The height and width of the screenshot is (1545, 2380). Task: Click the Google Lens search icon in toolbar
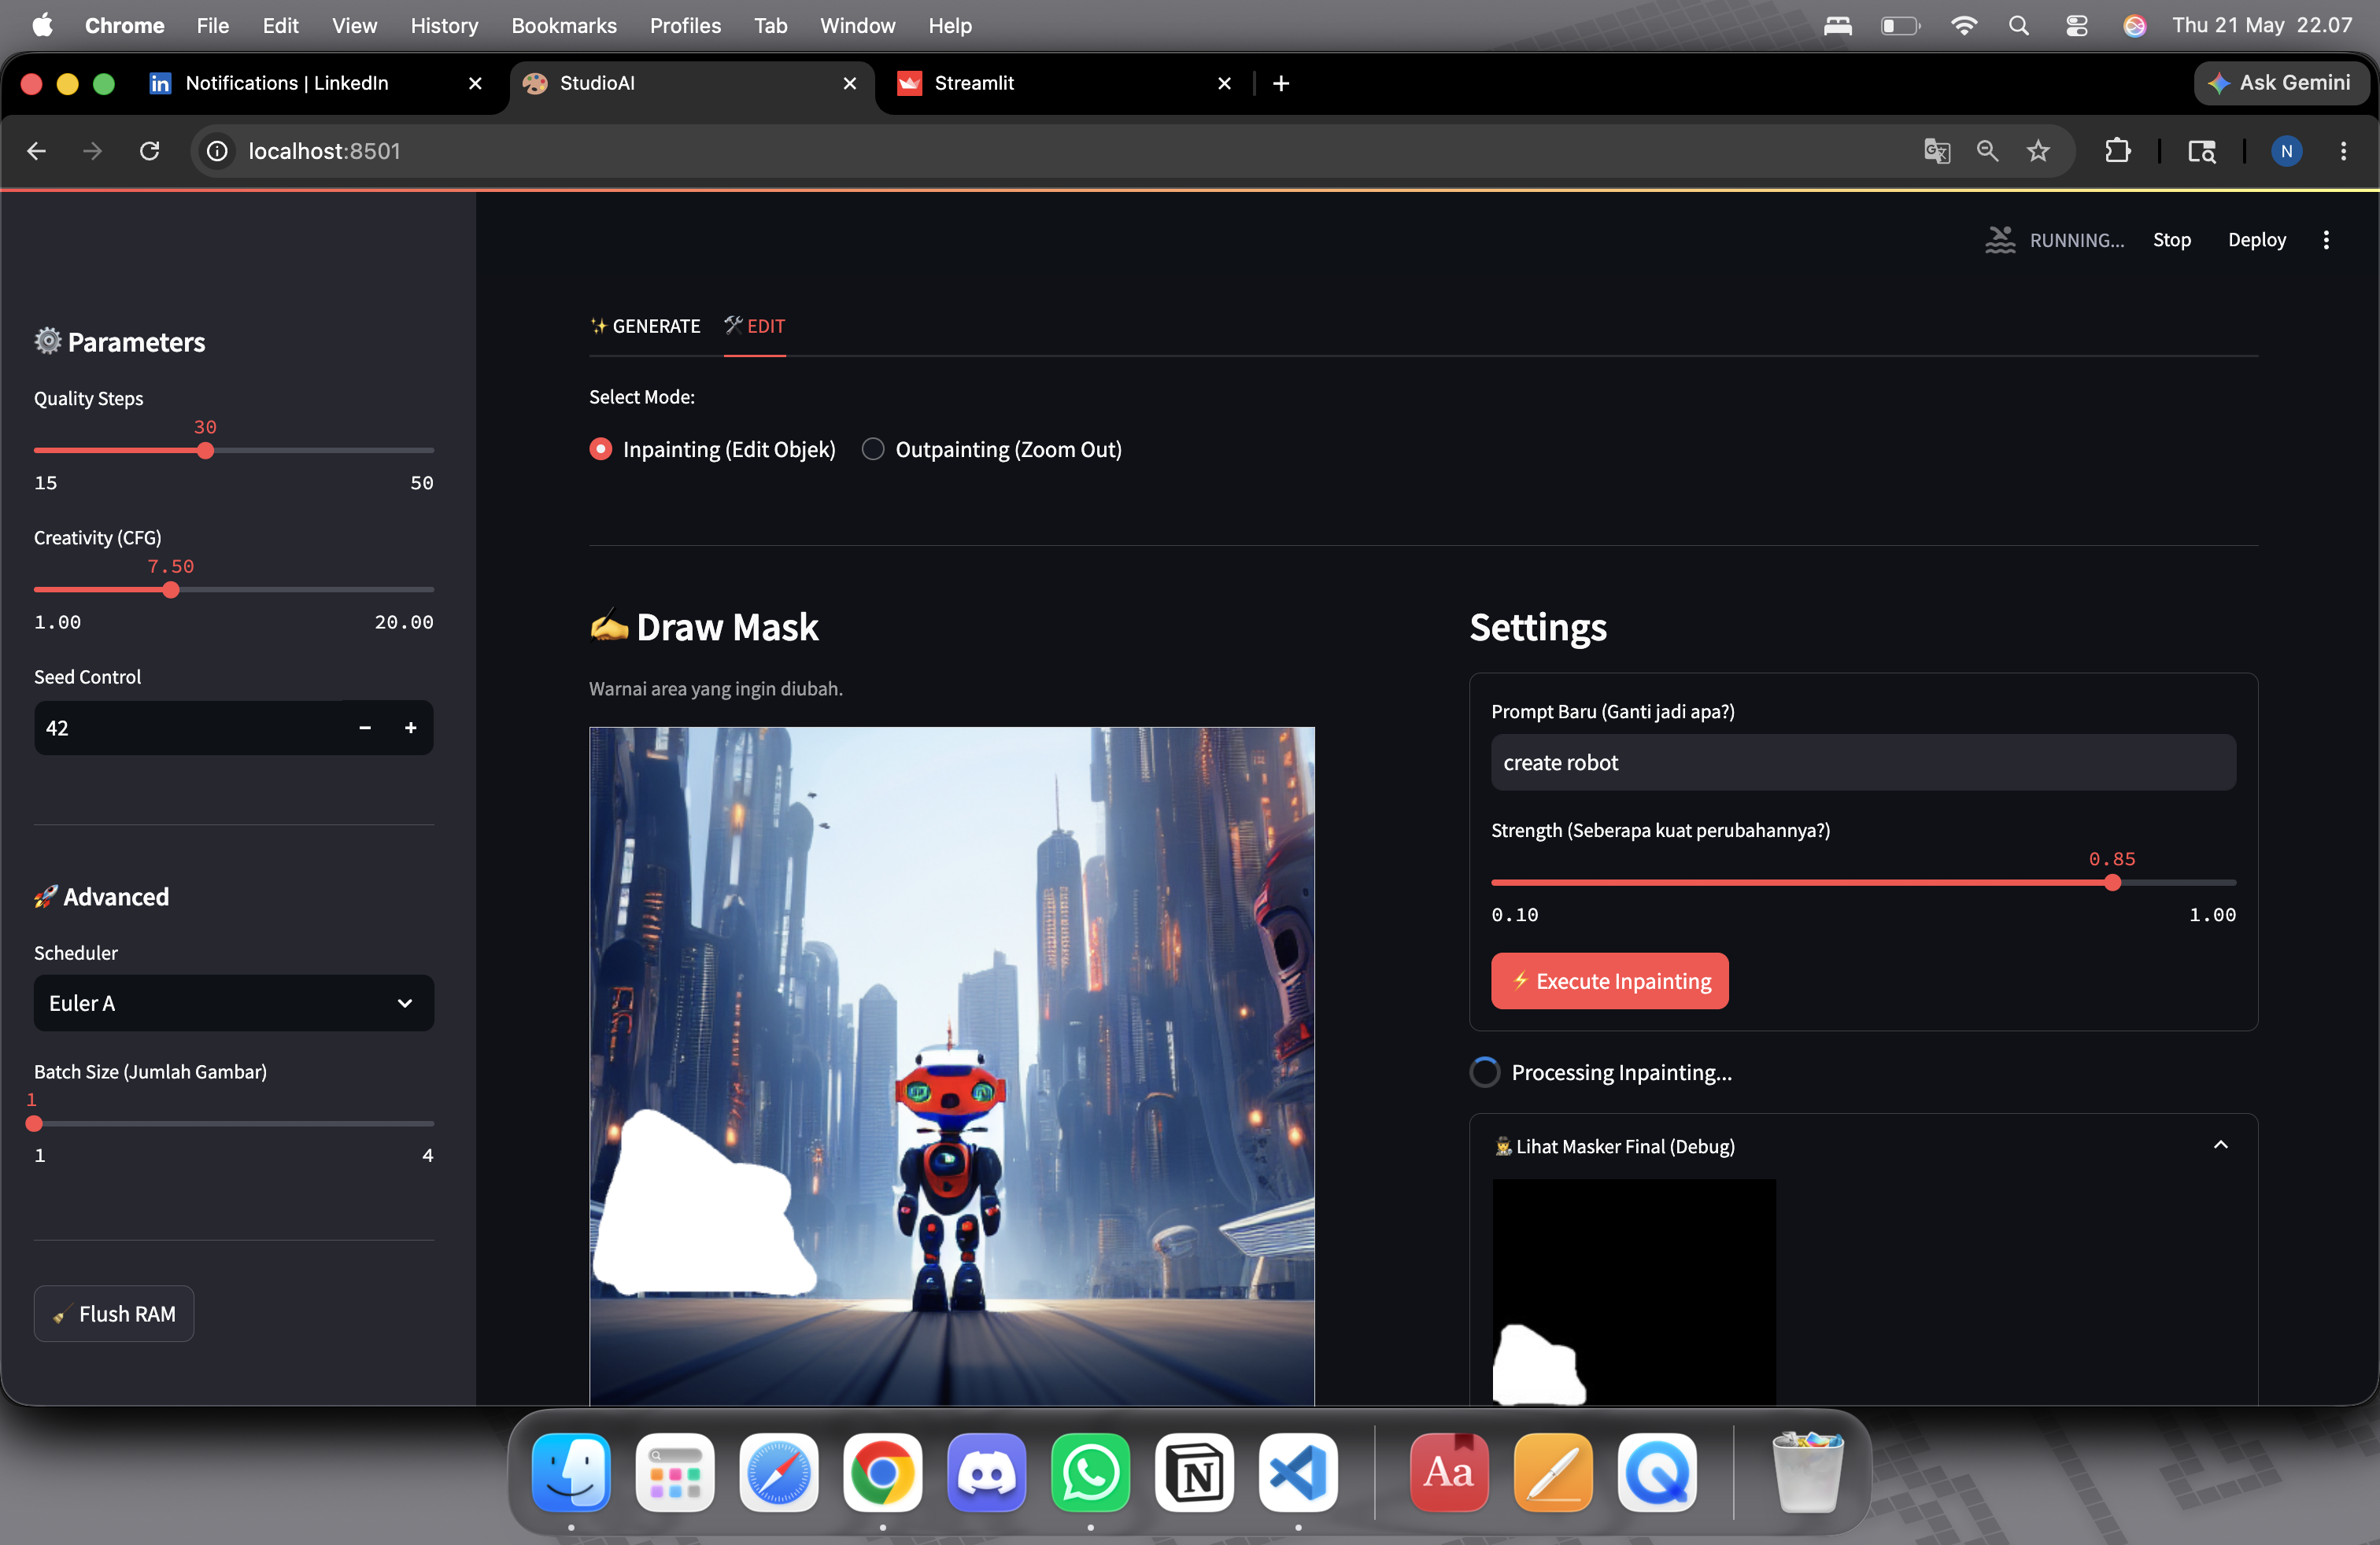pos(2202,151)
